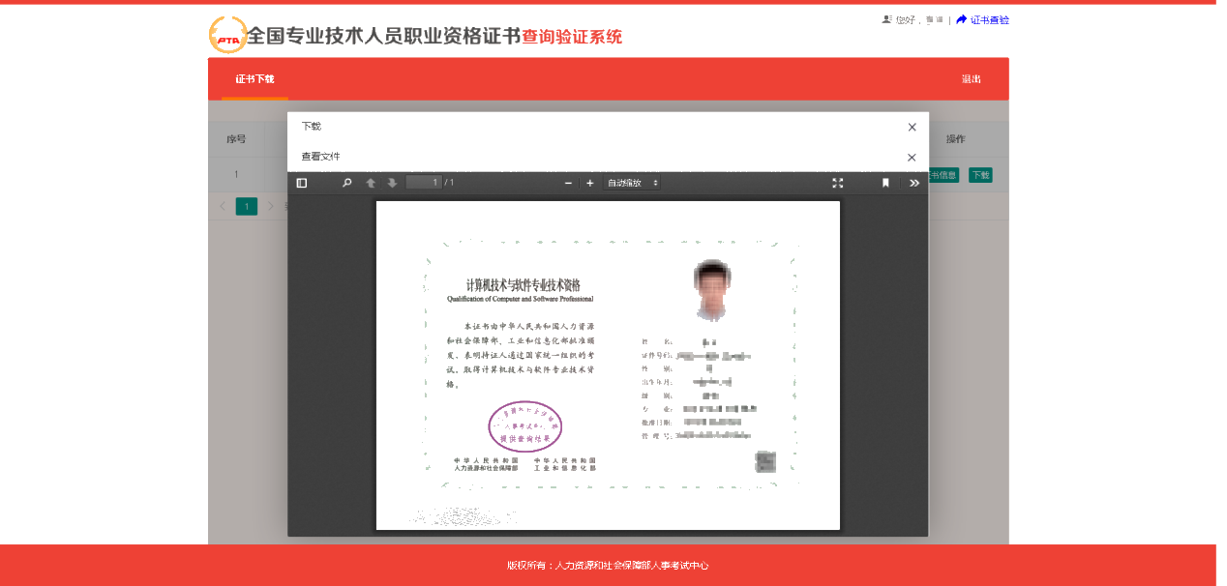
Task: Click the purple seal stamp on certificate
Action: pos(524,426)
